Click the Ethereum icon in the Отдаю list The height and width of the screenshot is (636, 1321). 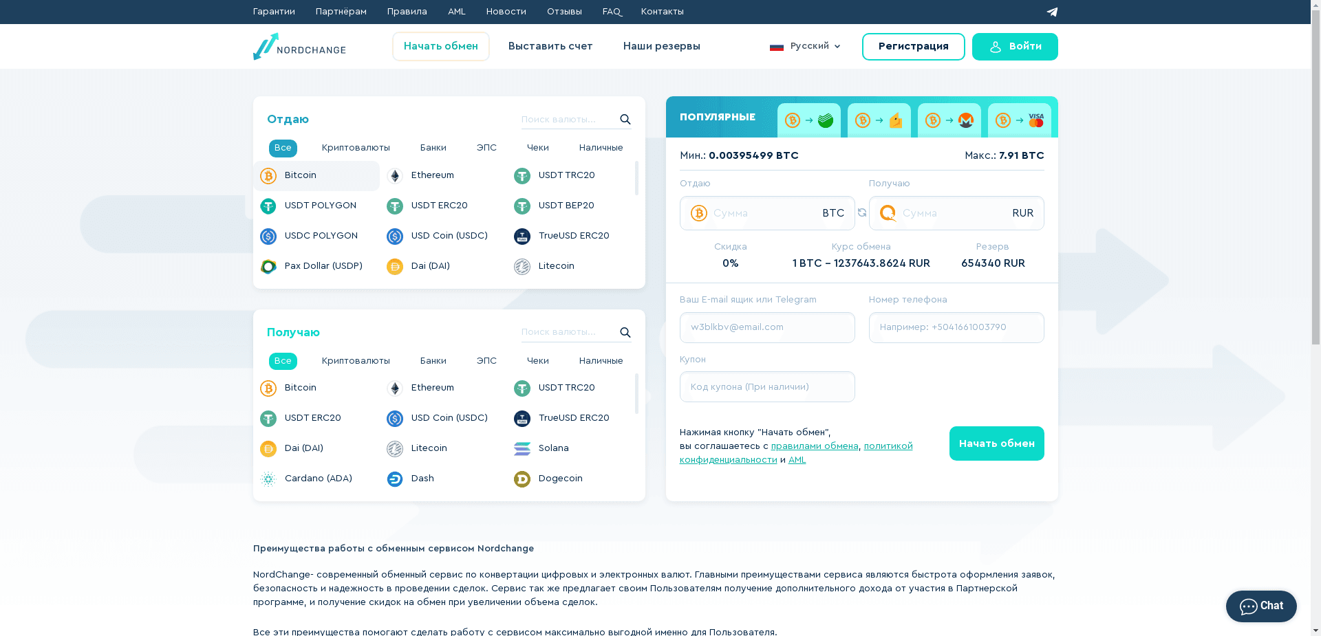point(395,176)
